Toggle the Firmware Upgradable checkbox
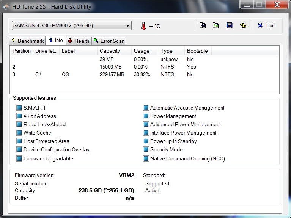 click(x=19, y=158)
